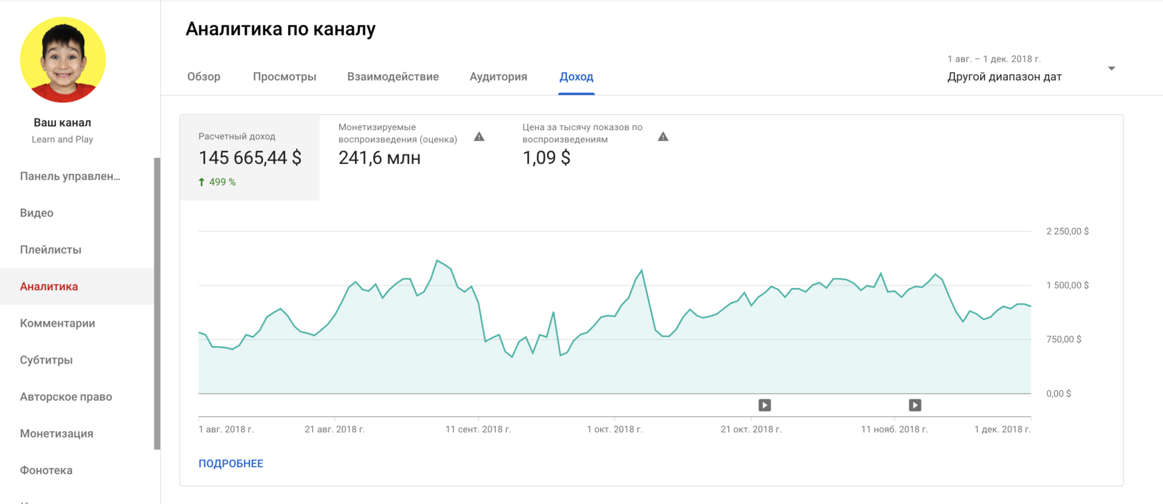Click video marker near 21 Oct 2018
1163x504 pixels.
(764, 405)
